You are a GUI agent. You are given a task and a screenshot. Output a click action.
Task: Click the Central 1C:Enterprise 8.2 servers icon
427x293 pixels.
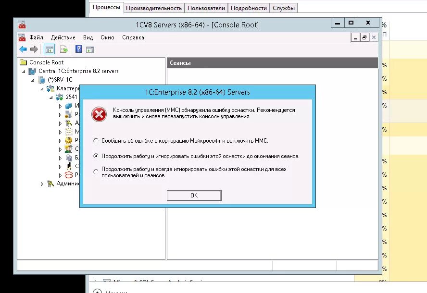point(32,71)
